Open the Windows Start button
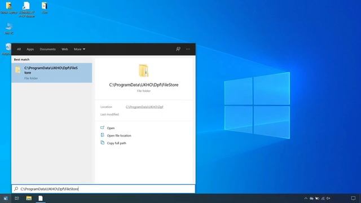The width and height of the screenshot is (361, 203). click(x=6, y=198)
